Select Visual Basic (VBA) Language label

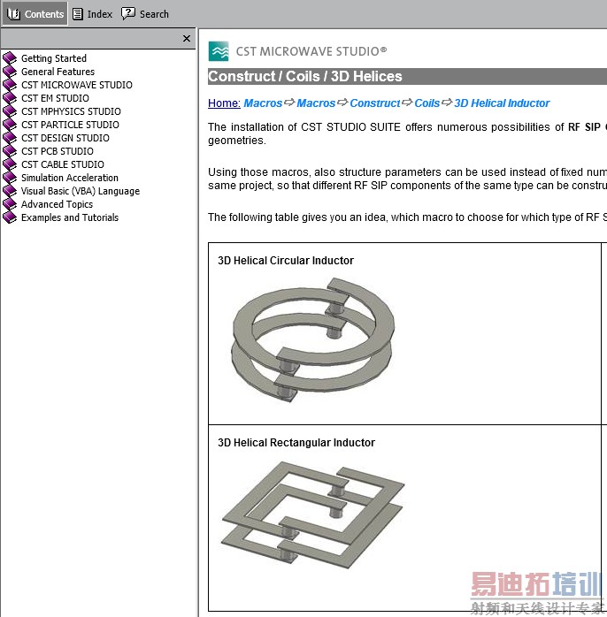tap(81, 191)
